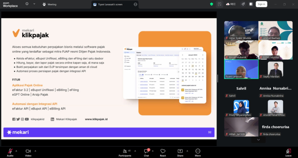Expand the Participants options arrow

click(x=135, y=151)
